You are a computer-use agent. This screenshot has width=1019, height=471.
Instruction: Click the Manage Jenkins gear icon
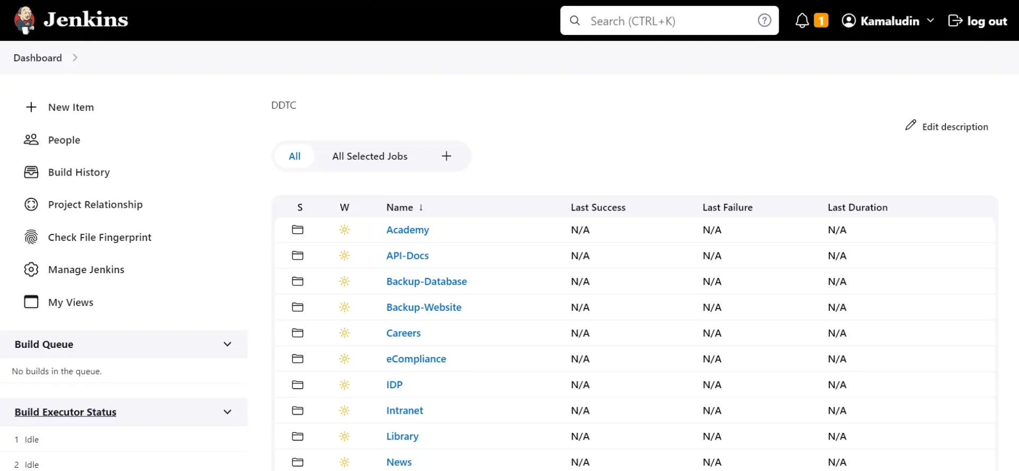coord(31,269)
